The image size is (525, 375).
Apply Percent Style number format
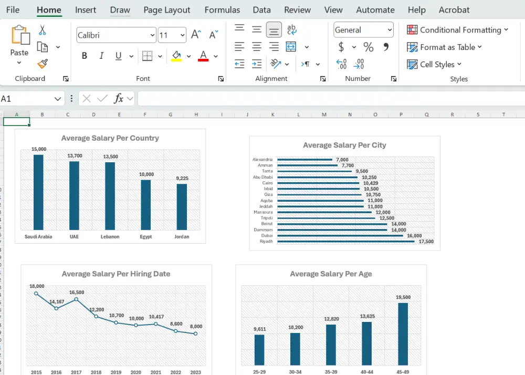pyautogui.click(x=369, y=47)
